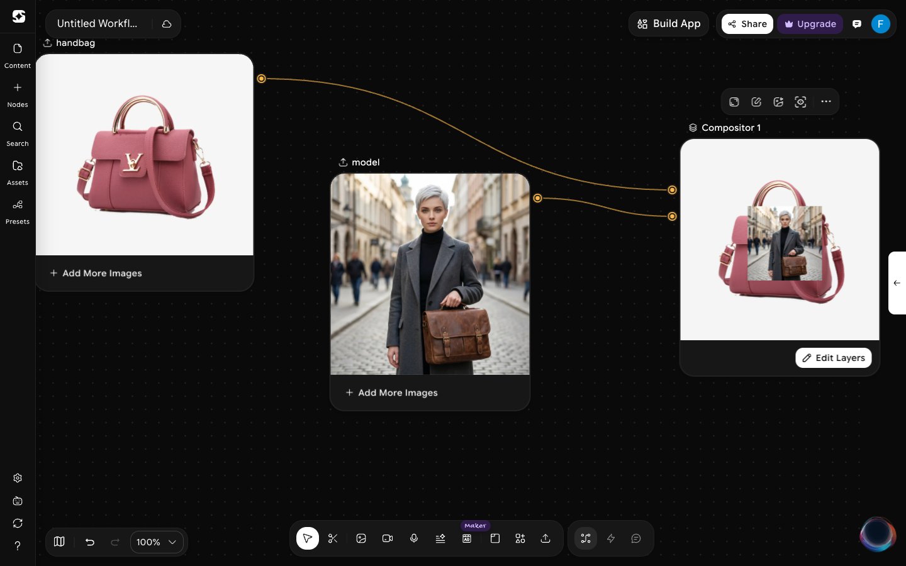
Task: Click the glowing AI orb button
Action: click(x=878, y=534)
